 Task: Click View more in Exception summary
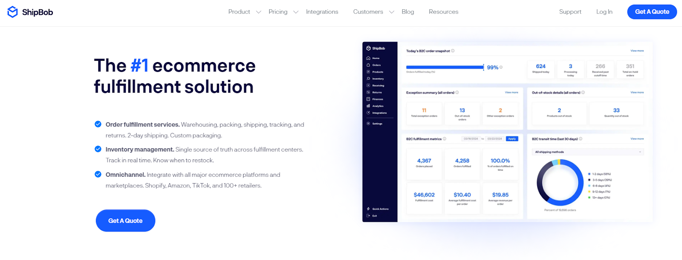click(511, 92)
